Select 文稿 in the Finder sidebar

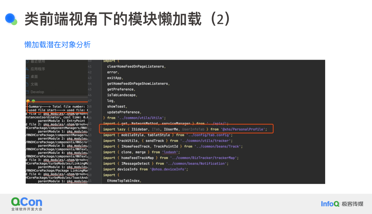point(34,84)
